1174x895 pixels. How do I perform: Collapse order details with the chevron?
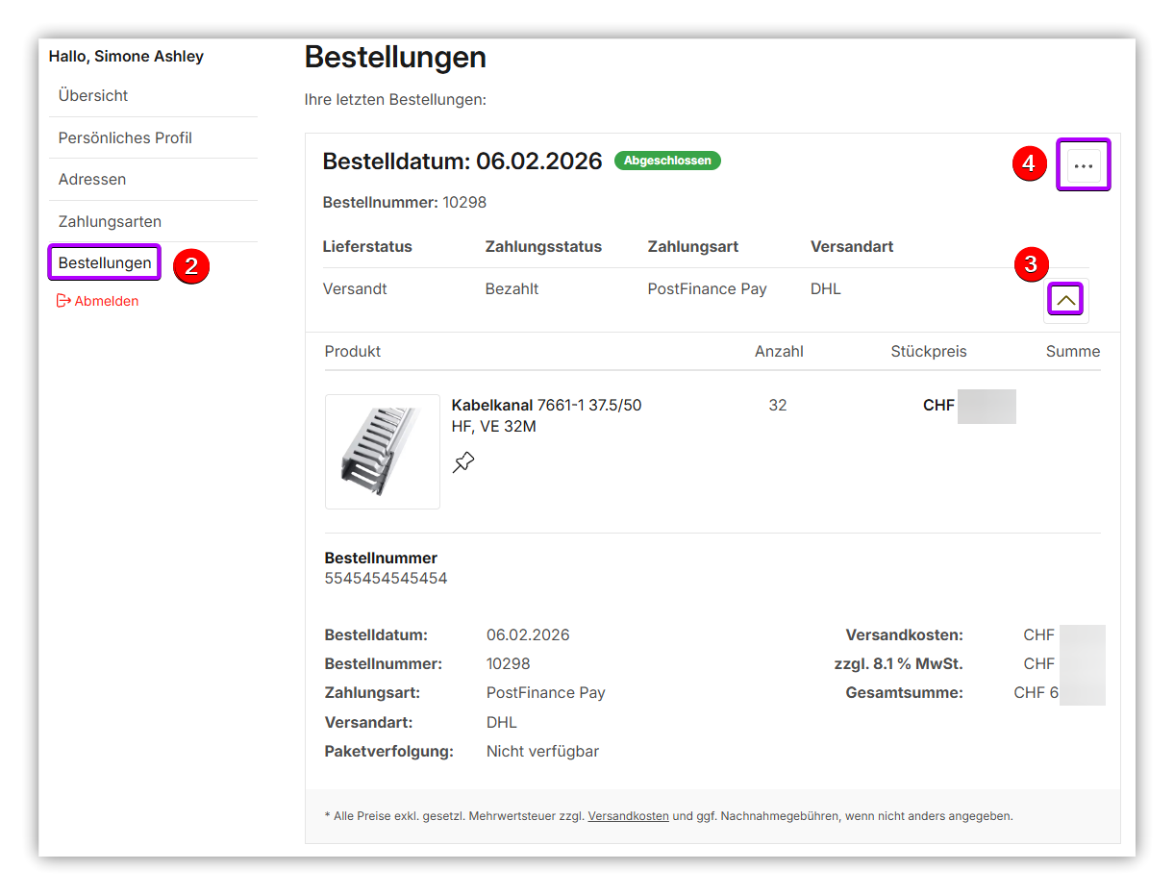[x=1065, y=300]
